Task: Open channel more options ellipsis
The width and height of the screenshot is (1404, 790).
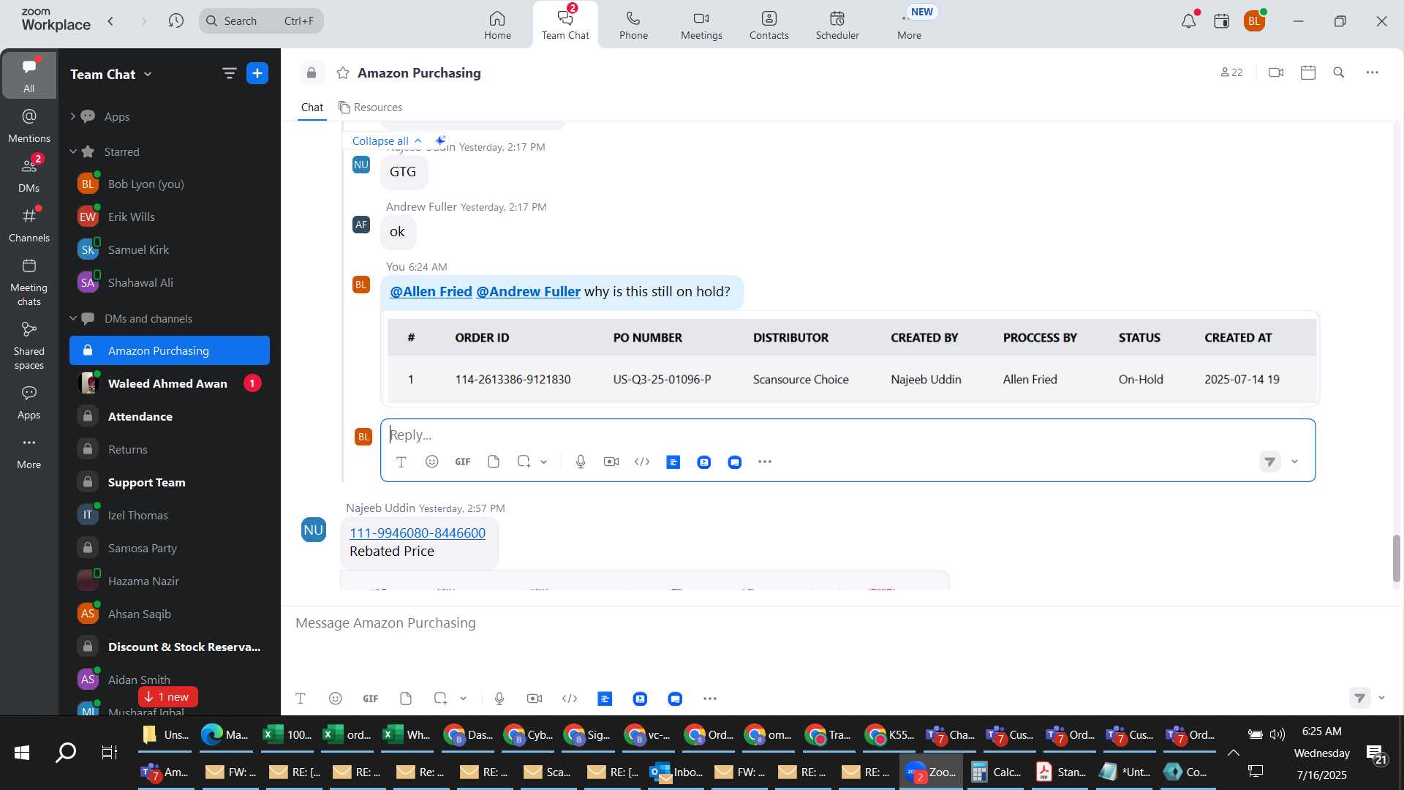Action: (1373, 72)
